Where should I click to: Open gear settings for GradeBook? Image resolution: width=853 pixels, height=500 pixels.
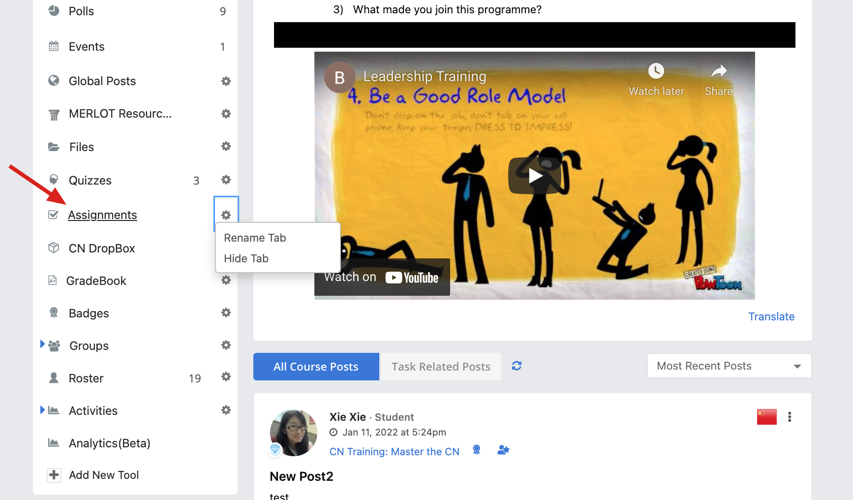coord(226,280)
